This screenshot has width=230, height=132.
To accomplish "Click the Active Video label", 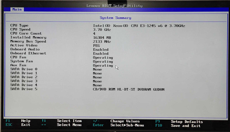I will click(24, 45).
